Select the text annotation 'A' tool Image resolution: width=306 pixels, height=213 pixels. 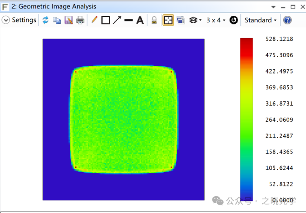coord(140,20)
